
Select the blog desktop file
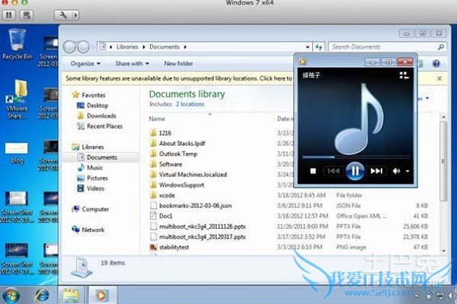point(17,153)
